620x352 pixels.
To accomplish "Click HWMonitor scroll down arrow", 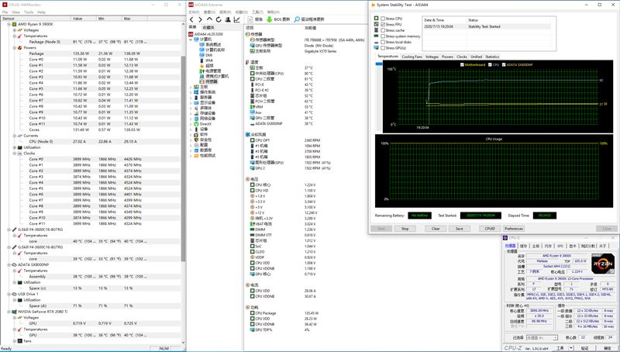I will 183,343.
